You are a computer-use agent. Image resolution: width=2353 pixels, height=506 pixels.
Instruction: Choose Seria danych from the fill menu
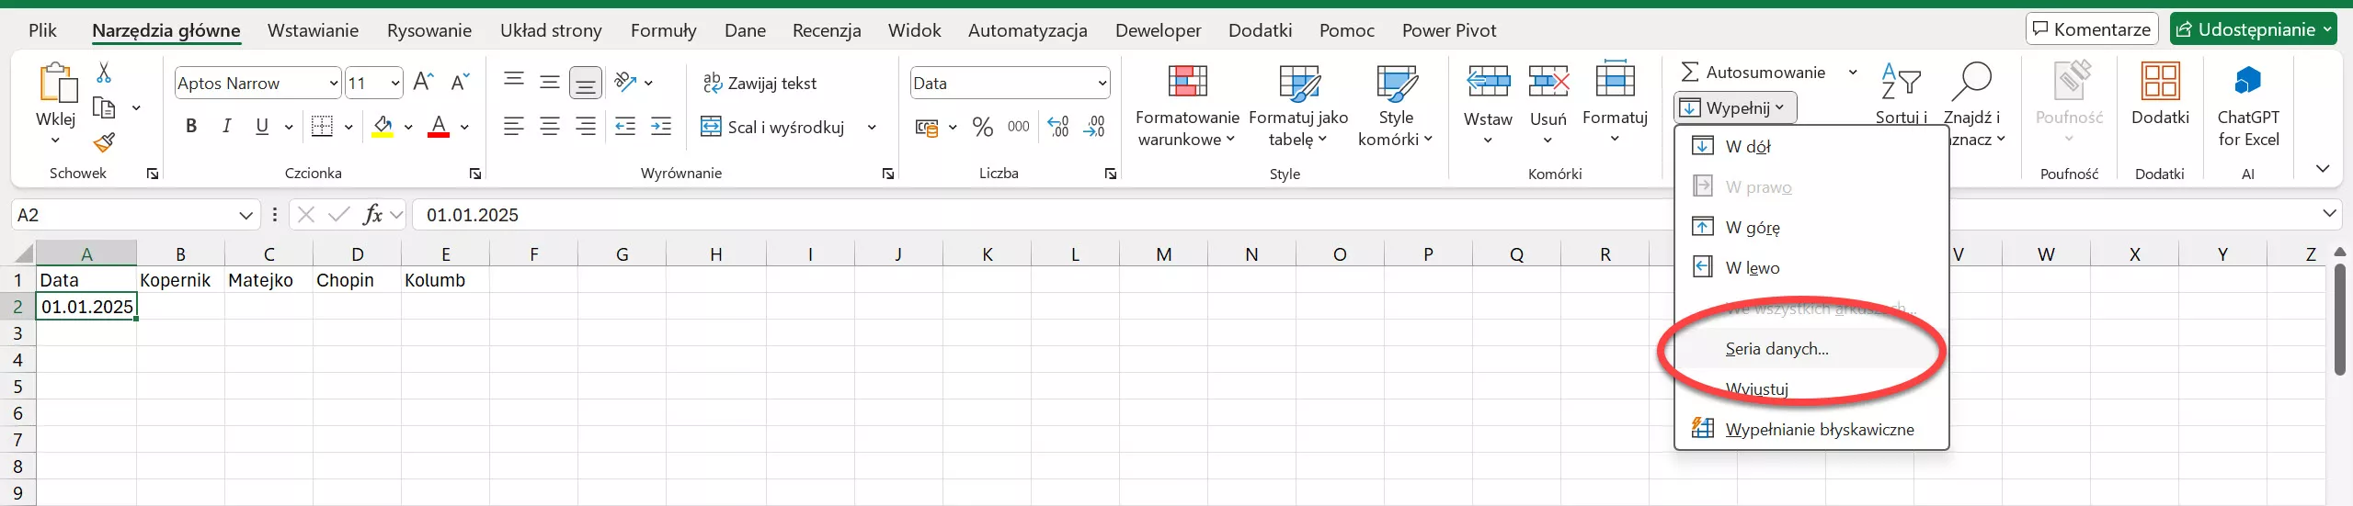click(1776, 349)
